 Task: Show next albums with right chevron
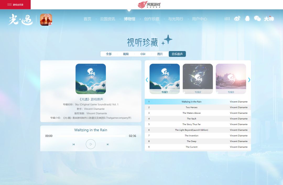pos(249,80)
